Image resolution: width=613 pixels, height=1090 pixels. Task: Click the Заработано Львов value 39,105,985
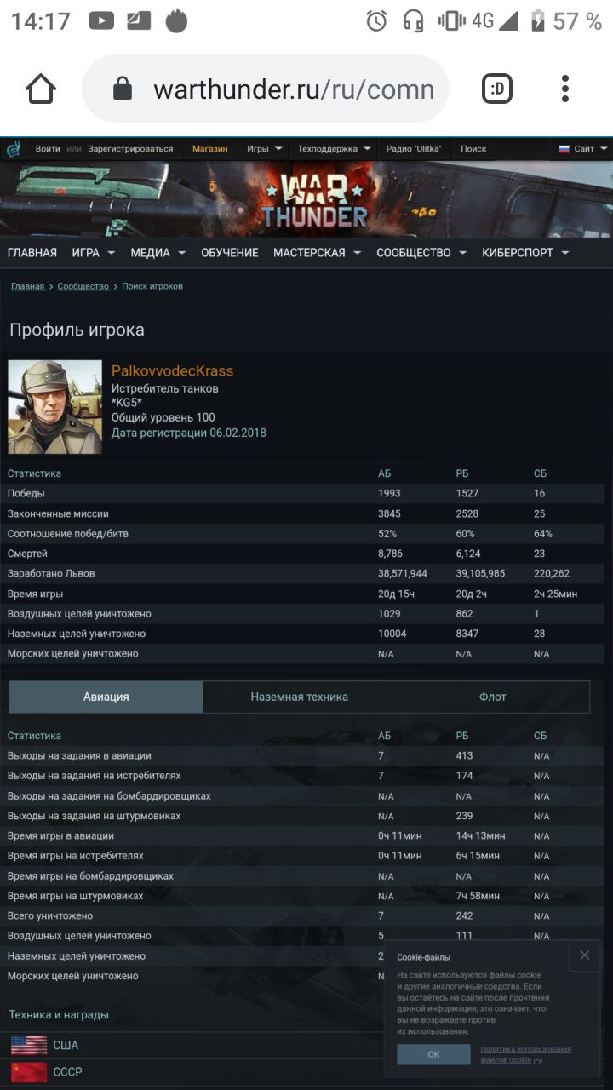480,573
